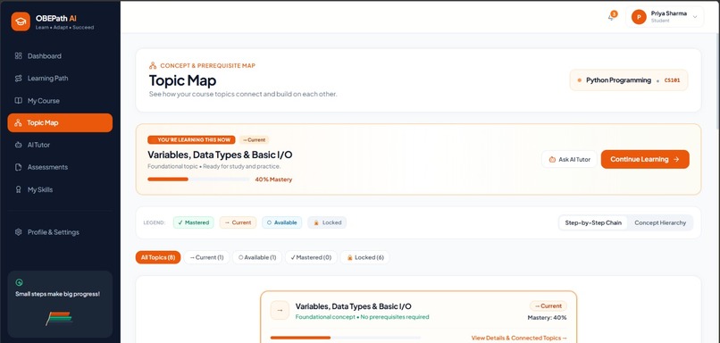
Task: Open My Course section
Action: [x=60, y=101]
